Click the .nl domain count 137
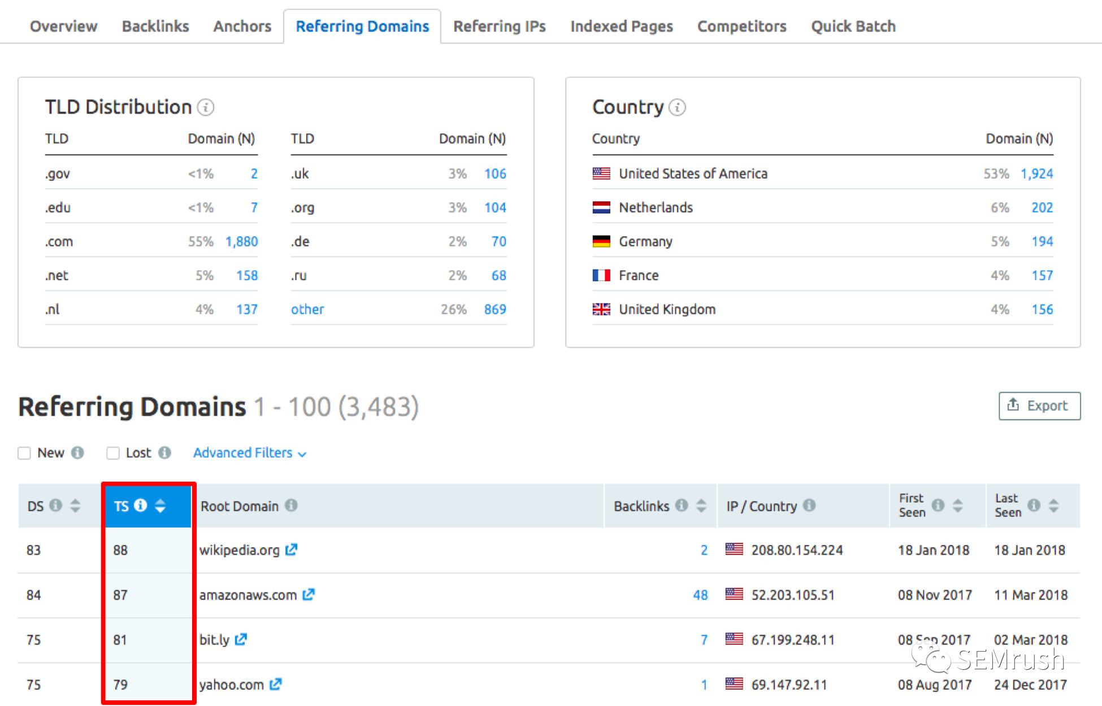 (247, 309)
